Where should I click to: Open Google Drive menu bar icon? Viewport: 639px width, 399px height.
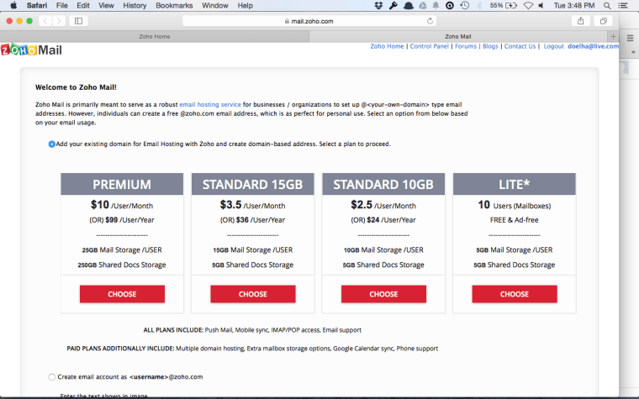coord(423,5)
